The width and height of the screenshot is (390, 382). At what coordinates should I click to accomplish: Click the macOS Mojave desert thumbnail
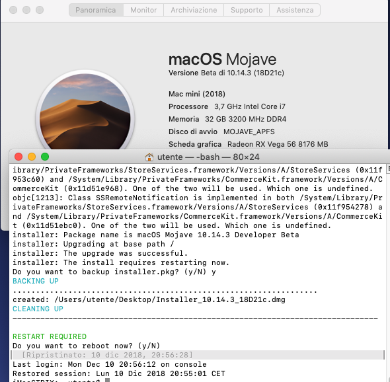pos(85,110)
